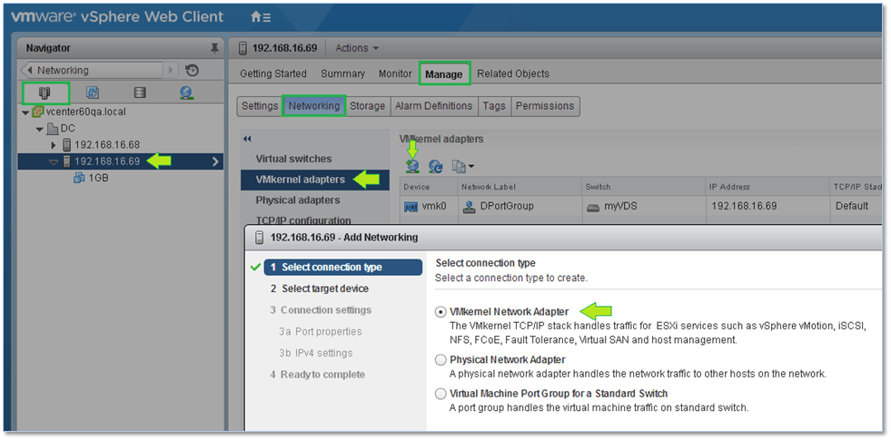This screenshot has width=891, height=440.
Task: Select Virtual switches in side menu
Action: (x=293, y=159)
